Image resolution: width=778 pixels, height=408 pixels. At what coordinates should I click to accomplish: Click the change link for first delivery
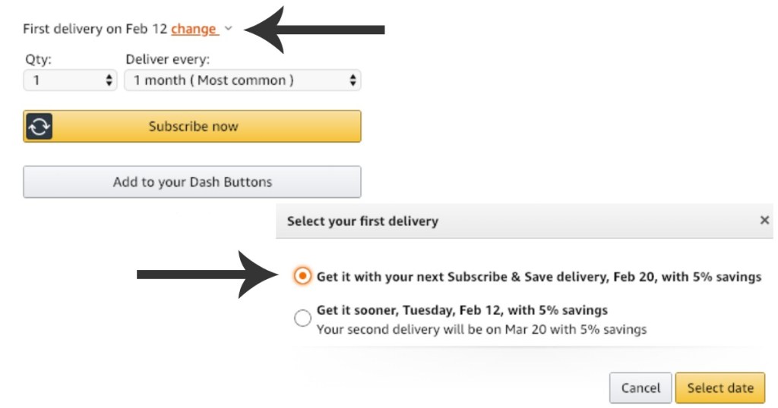pos(194,29)
